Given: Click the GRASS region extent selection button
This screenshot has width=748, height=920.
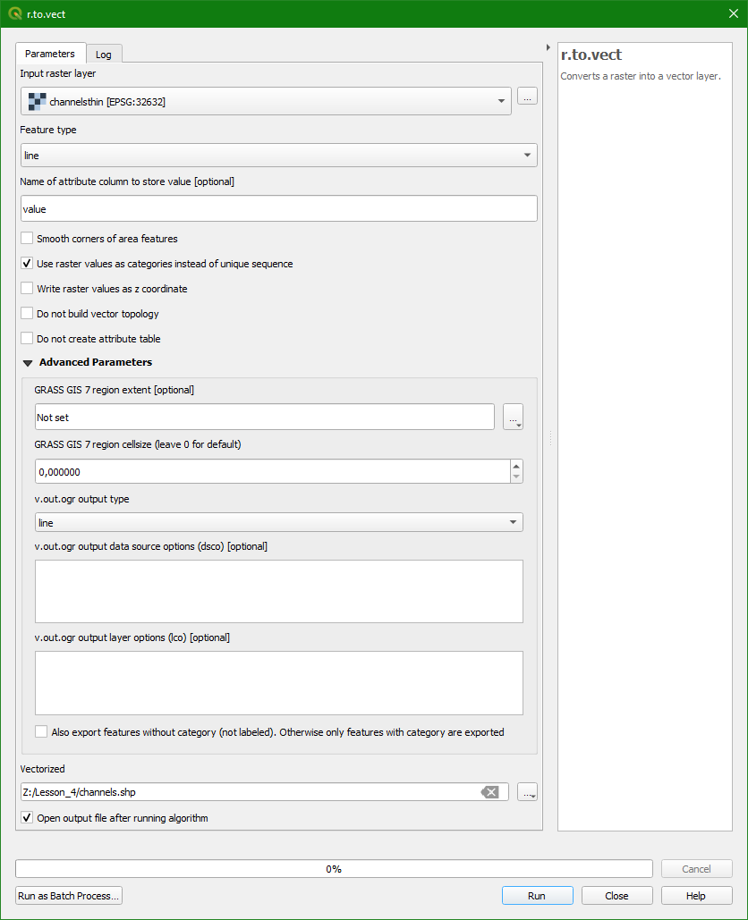Looking at the screenshot, I should tap(513, 417).
